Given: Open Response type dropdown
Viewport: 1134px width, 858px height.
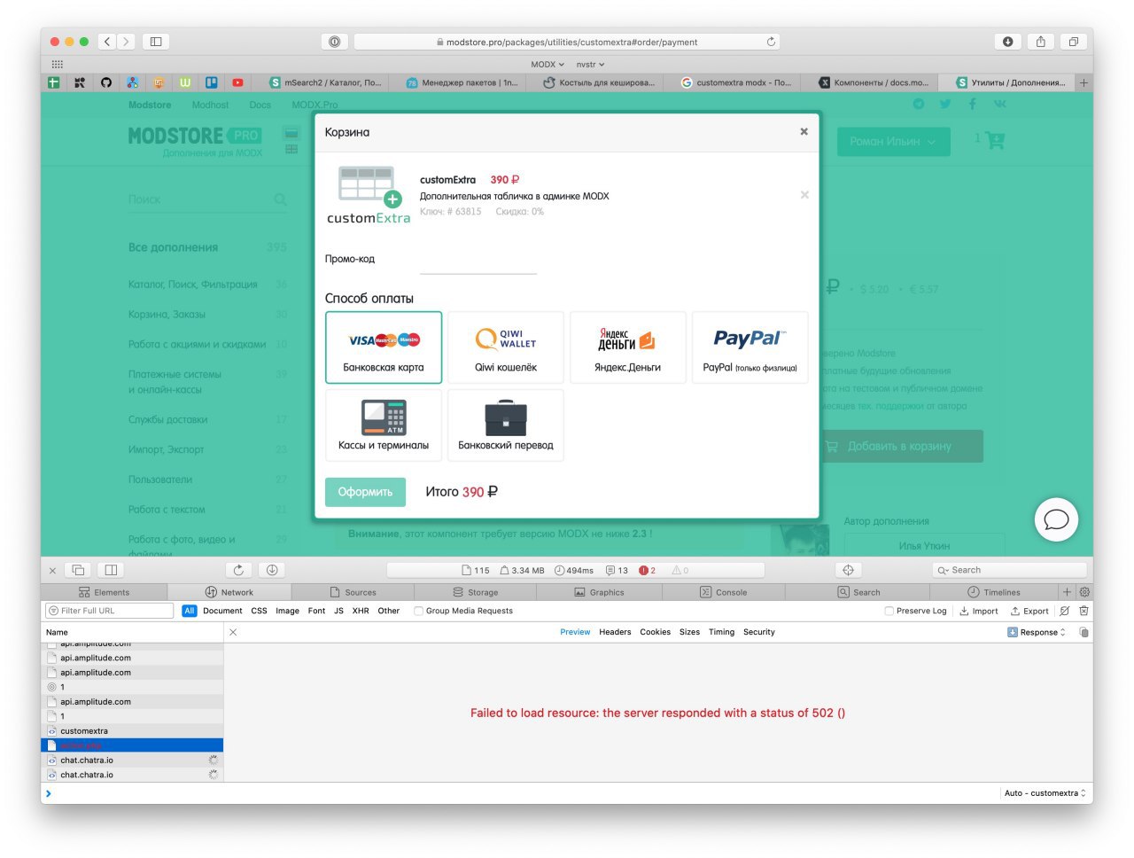Looking at the screenshot, I should (x=1037, y=632).
